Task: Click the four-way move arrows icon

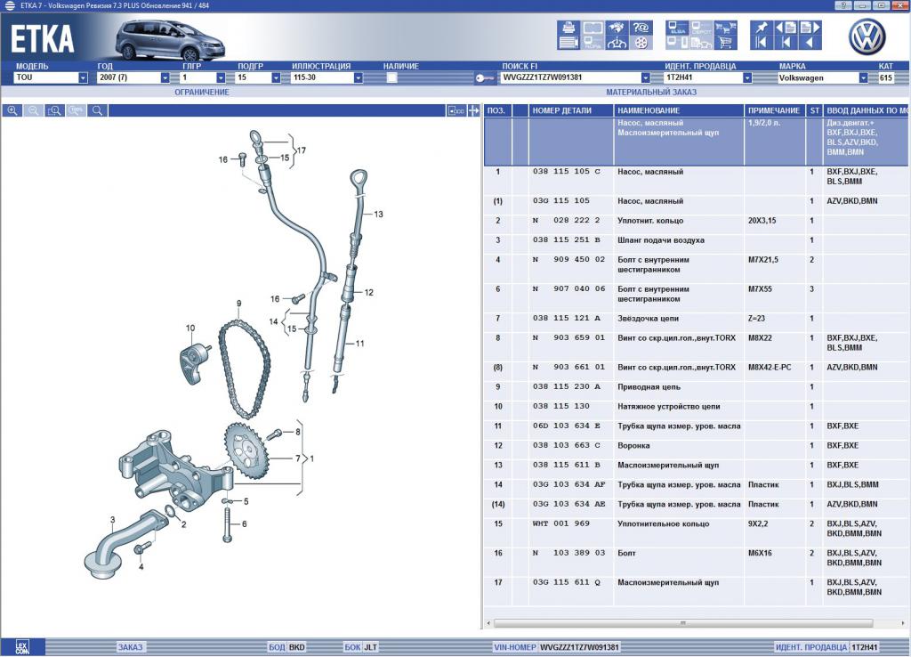Action: coord(474,110)
